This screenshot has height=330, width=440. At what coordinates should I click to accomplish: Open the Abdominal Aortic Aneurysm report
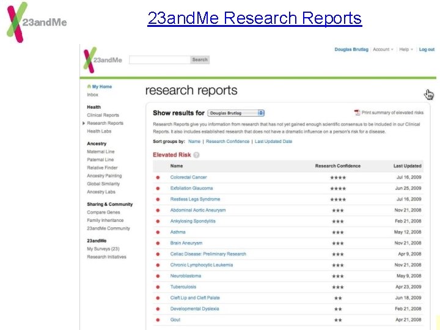pos(198,210)
